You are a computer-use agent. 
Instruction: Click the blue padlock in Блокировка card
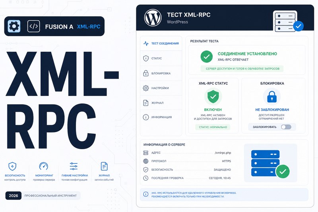tap(272, 97)
